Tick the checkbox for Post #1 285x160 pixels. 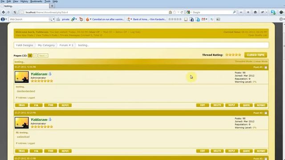click(266, 67)
